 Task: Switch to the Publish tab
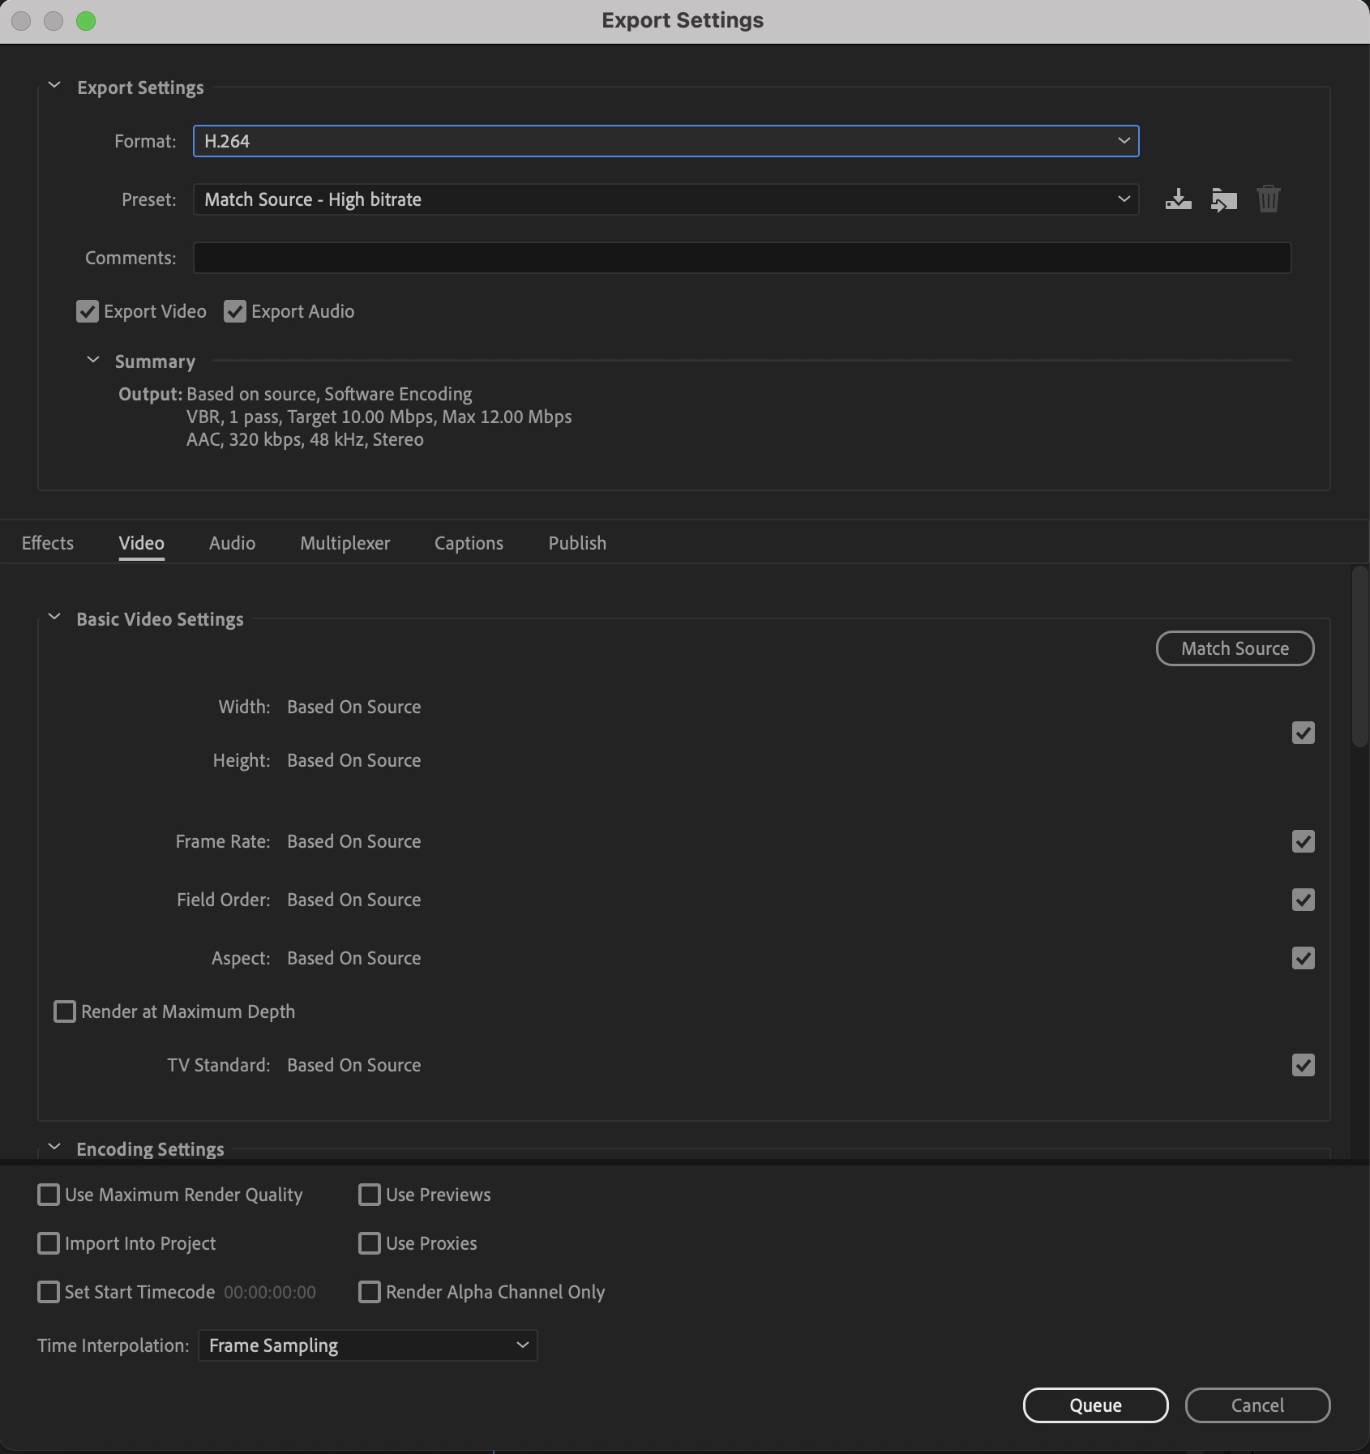pos(576,543)
